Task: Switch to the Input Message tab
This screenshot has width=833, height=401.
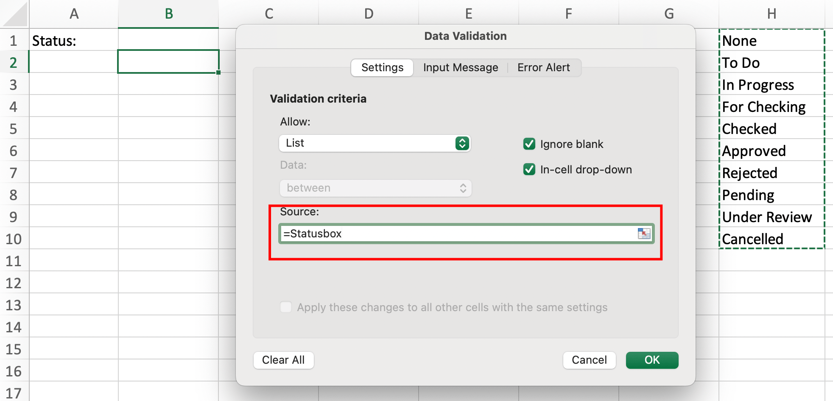Action: tap(460, 68)
